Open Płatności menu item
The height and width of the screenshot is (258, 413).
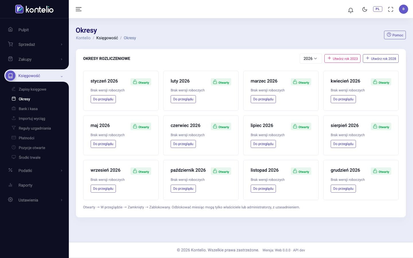click(x=26, y=138)
